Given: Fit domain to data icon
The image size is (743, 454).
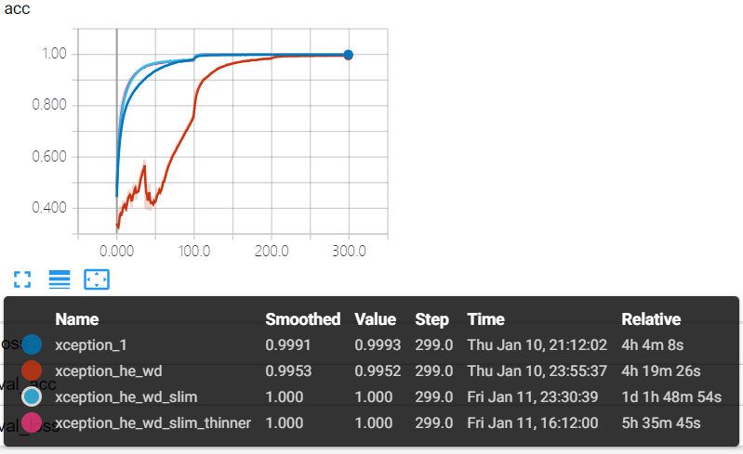Looking at the screenshot, I should coord(97,279).
